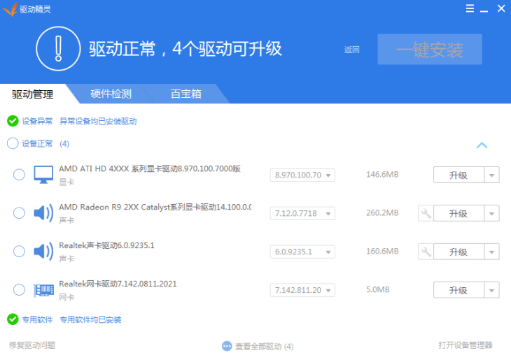
Task: Close the 驱动精灵 window
Action: point(501,8)
